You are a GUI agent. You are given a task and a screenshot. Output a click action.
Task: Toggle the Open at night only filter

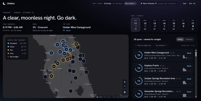tap(143, 45)
